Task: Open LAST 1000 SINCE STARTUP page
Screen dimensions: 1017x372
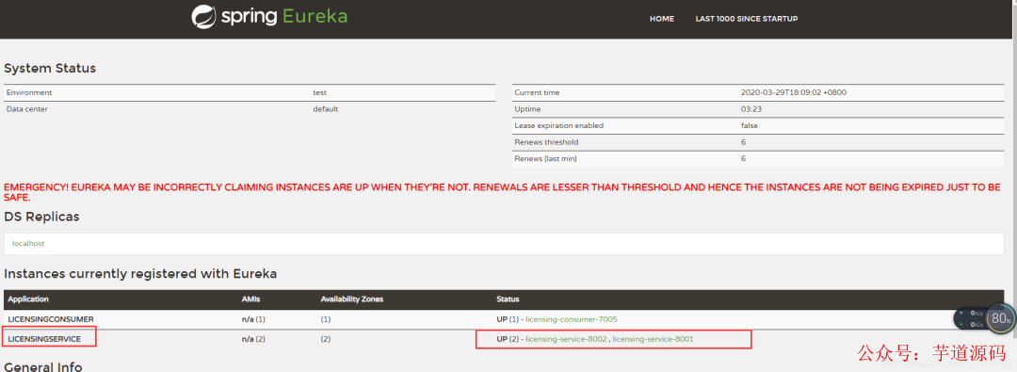Action: (747, 19)
